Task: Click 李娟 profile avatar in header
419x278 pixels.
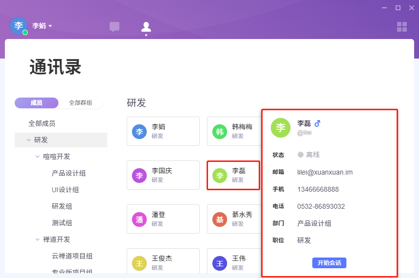Action: click(x=19, y=26)
